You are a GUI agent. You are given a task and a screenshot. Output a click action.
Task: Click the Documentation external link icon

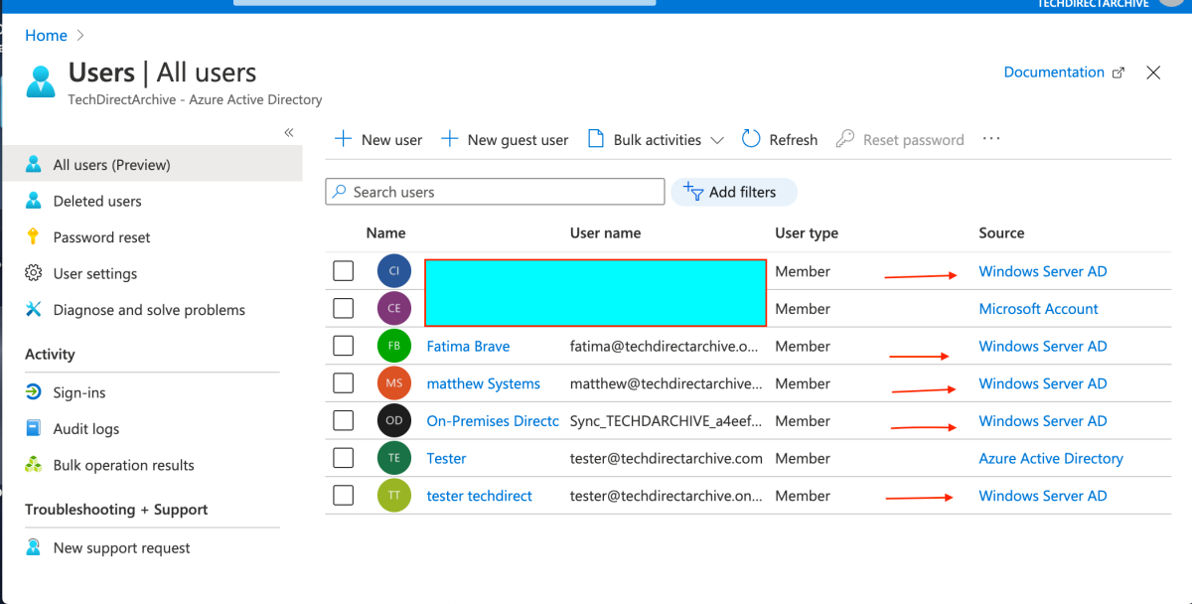(x=1118, y=73)
